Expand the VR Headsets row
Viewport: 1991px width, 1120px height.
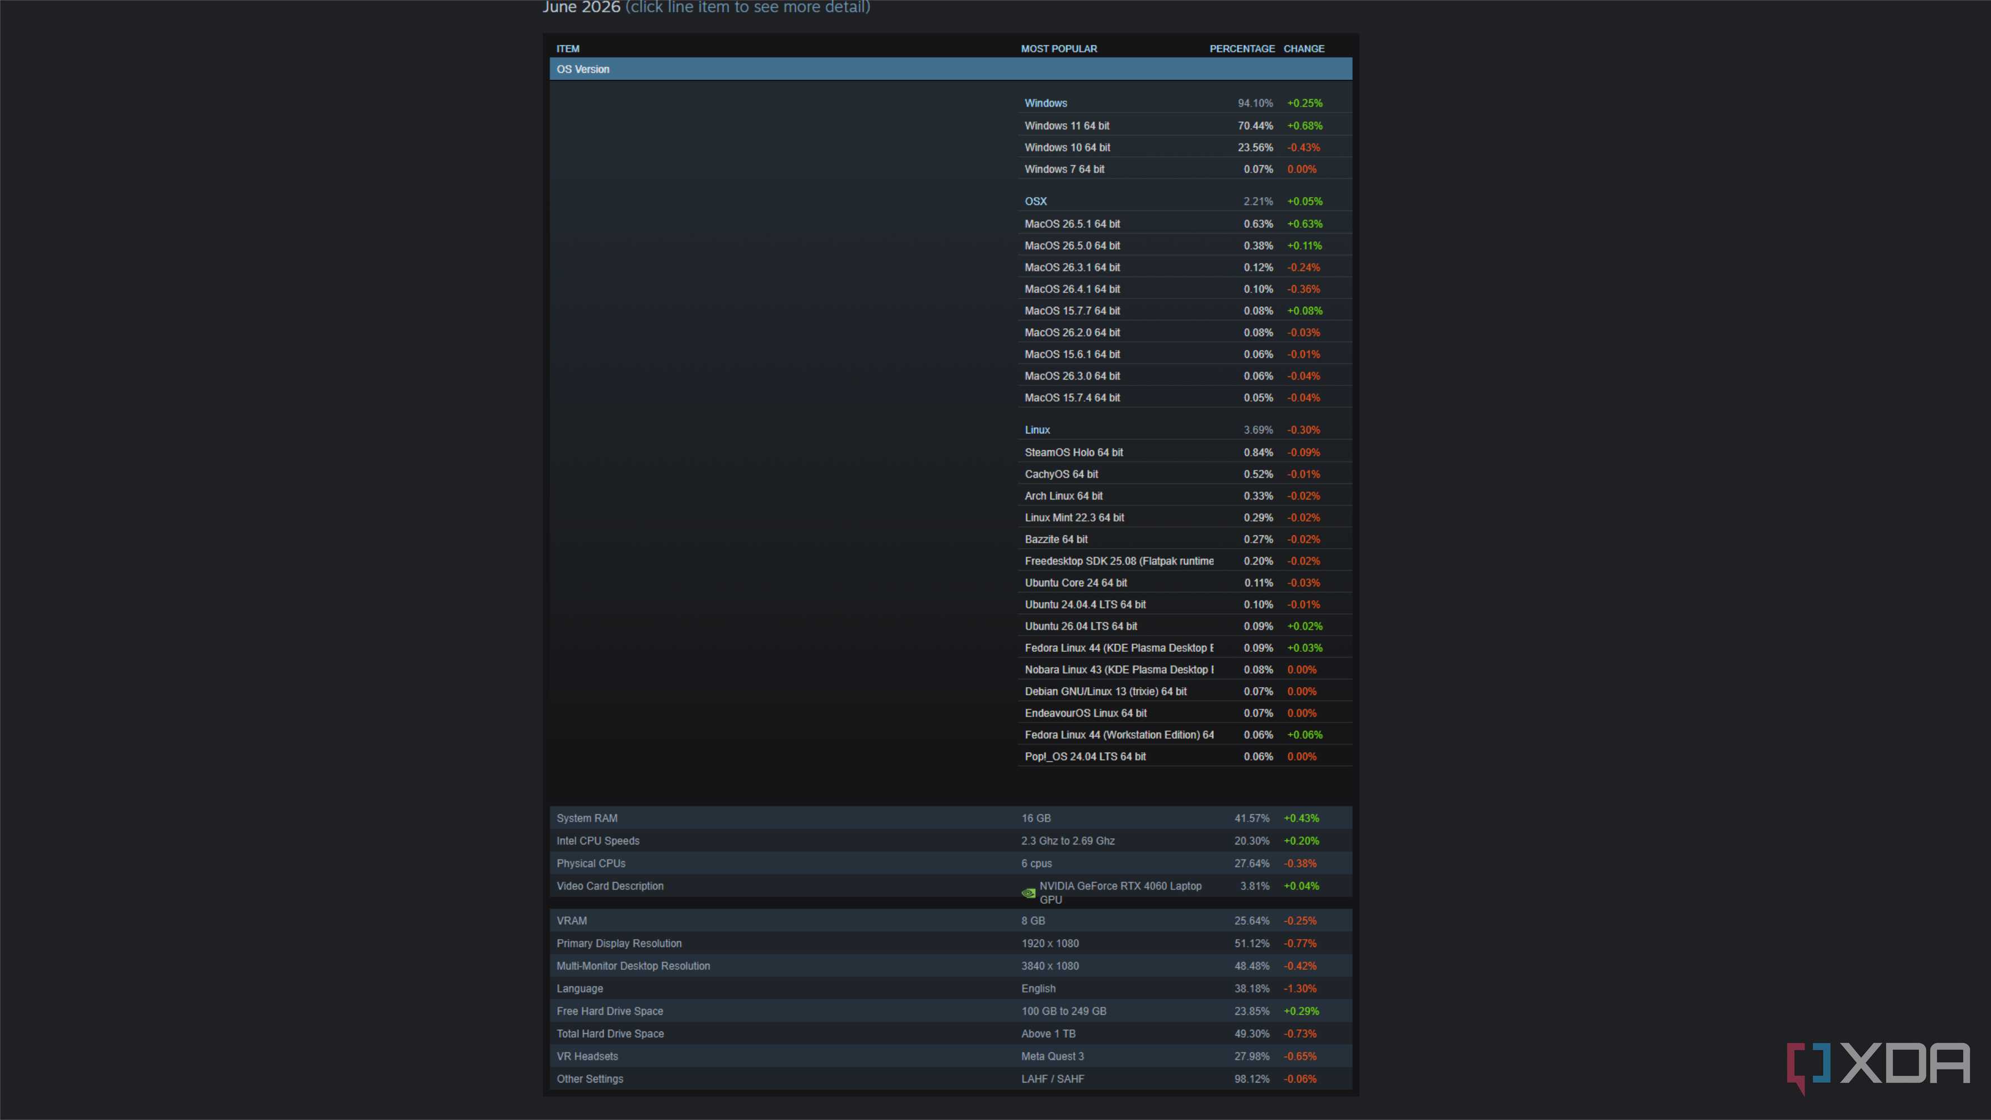click(x=951, y=1056)
